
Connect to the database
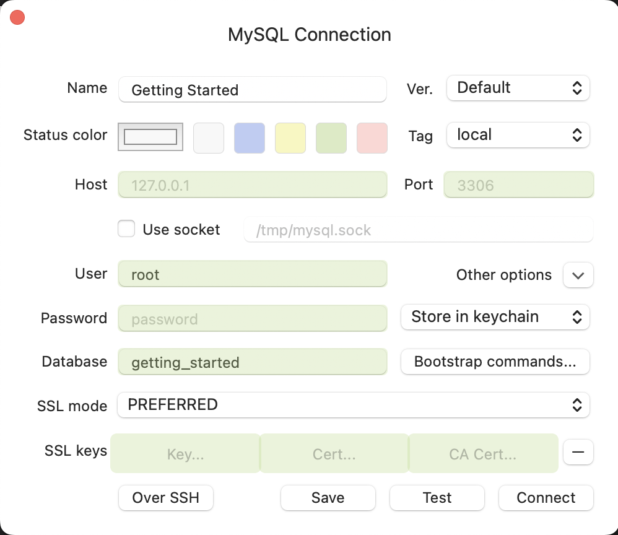pyautogui.click(x=546, y=498)
